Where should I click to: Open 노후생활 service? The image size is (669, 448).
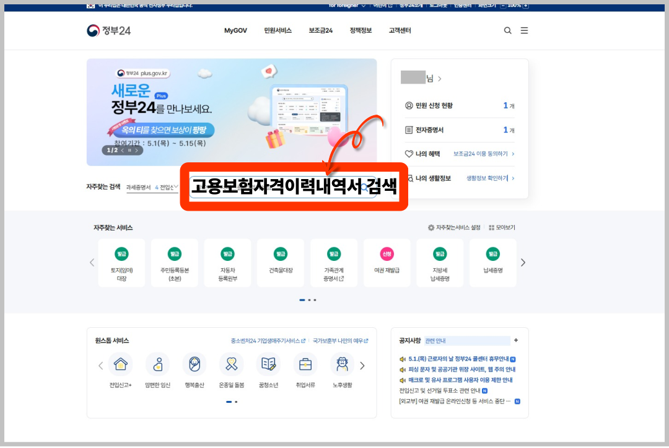(x=342, y=371)
